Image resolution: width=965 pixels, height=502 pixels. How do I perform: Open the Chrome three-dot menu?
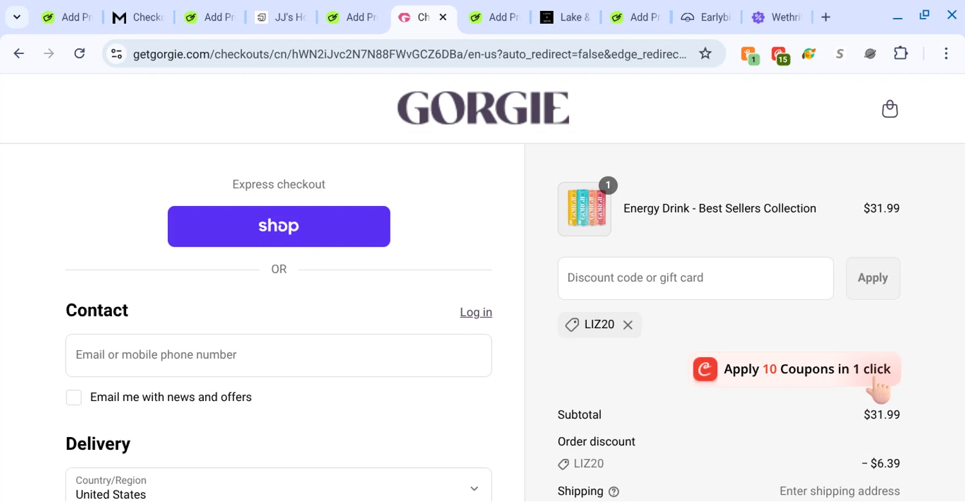(x=946, y=53)
